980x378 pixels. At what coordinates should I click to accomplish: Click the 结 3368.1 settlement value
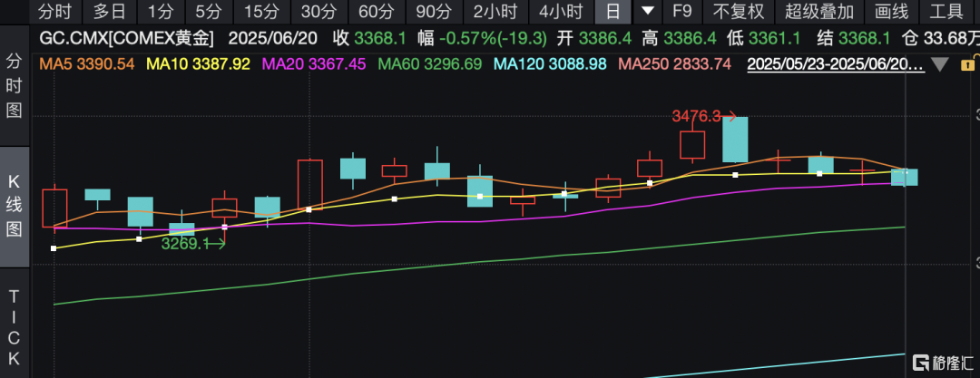click(x=855, y=39)
